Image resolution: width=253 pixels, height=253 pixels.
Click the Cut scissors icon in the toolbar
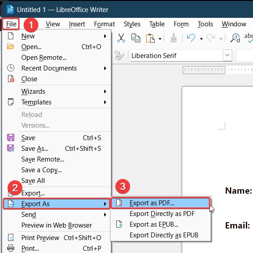point(121,38)
